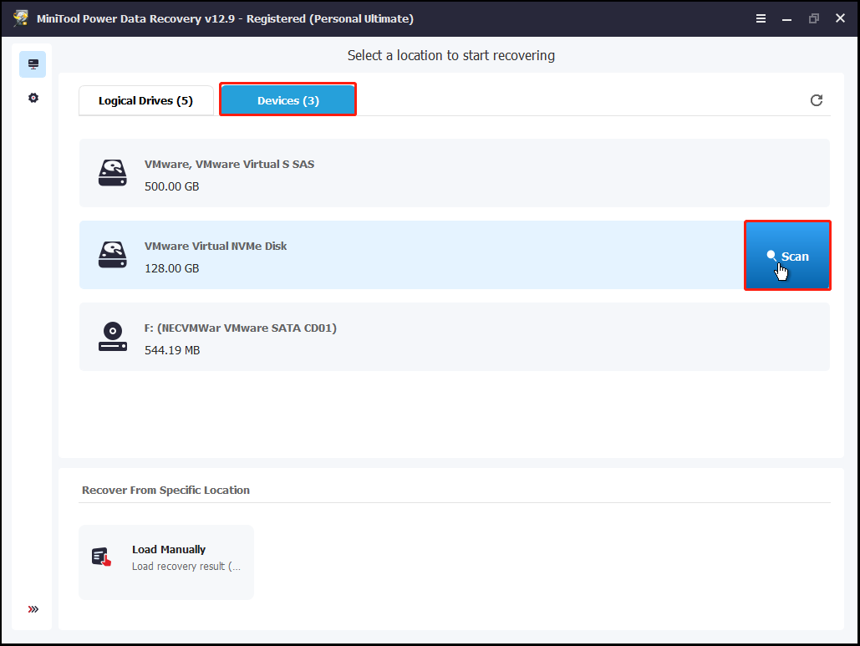The width and height of the screenshot is (860, 646).
Task: Click the Load Manually icon
Action: [x=101, y=557]
